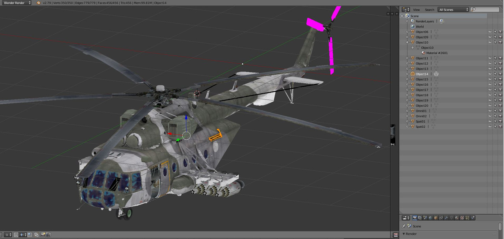Select the Omni02 lamp entry
Image resolution: width=504 pixels, height=239 pixels.
click(421, 116)
